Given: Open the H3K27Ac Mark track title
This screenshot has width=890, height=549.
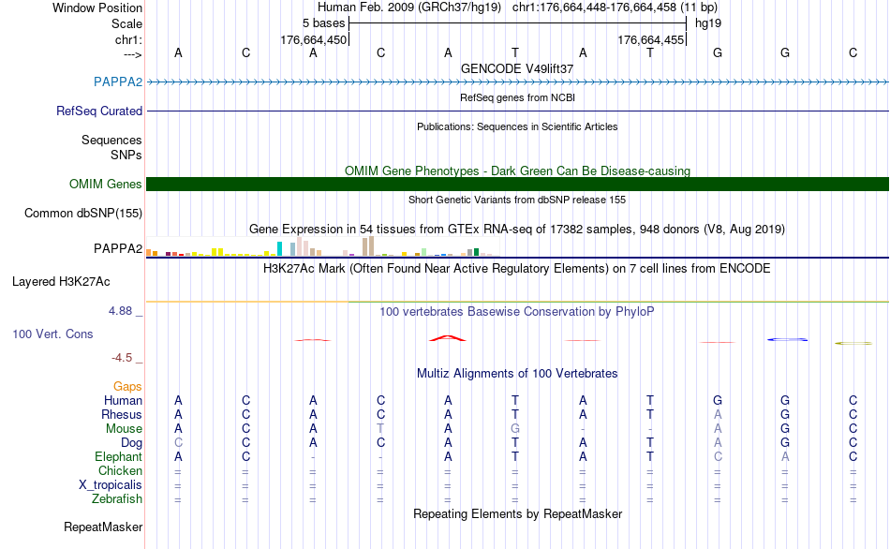Looking at the screenshot, I should (x=517, y=269).
